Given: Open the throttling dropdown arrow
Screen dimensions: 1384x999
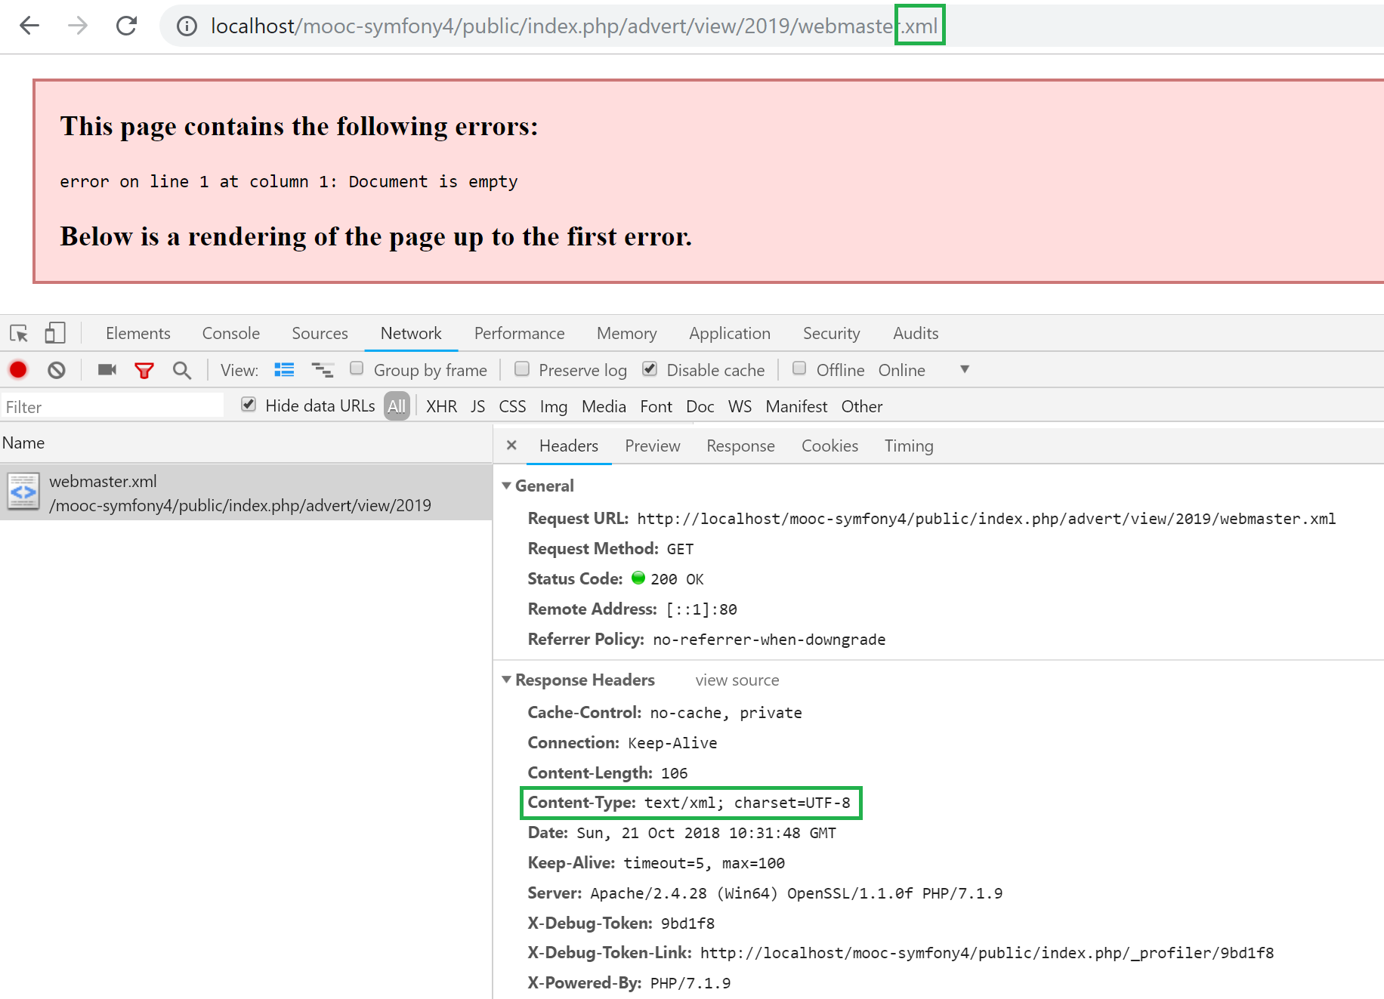Looking at the screenshot, I should pyautogui.click(x=965, y=369).
